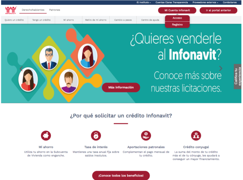This screenshot has width=243, height=180.
Task: Click the mayor financiamiento description text
Action: (196, 155)
